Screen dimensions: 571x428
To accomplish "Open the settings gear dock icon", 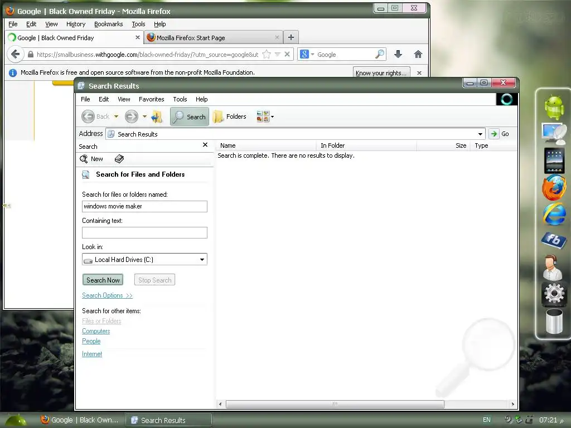I will tap(554, 293).
